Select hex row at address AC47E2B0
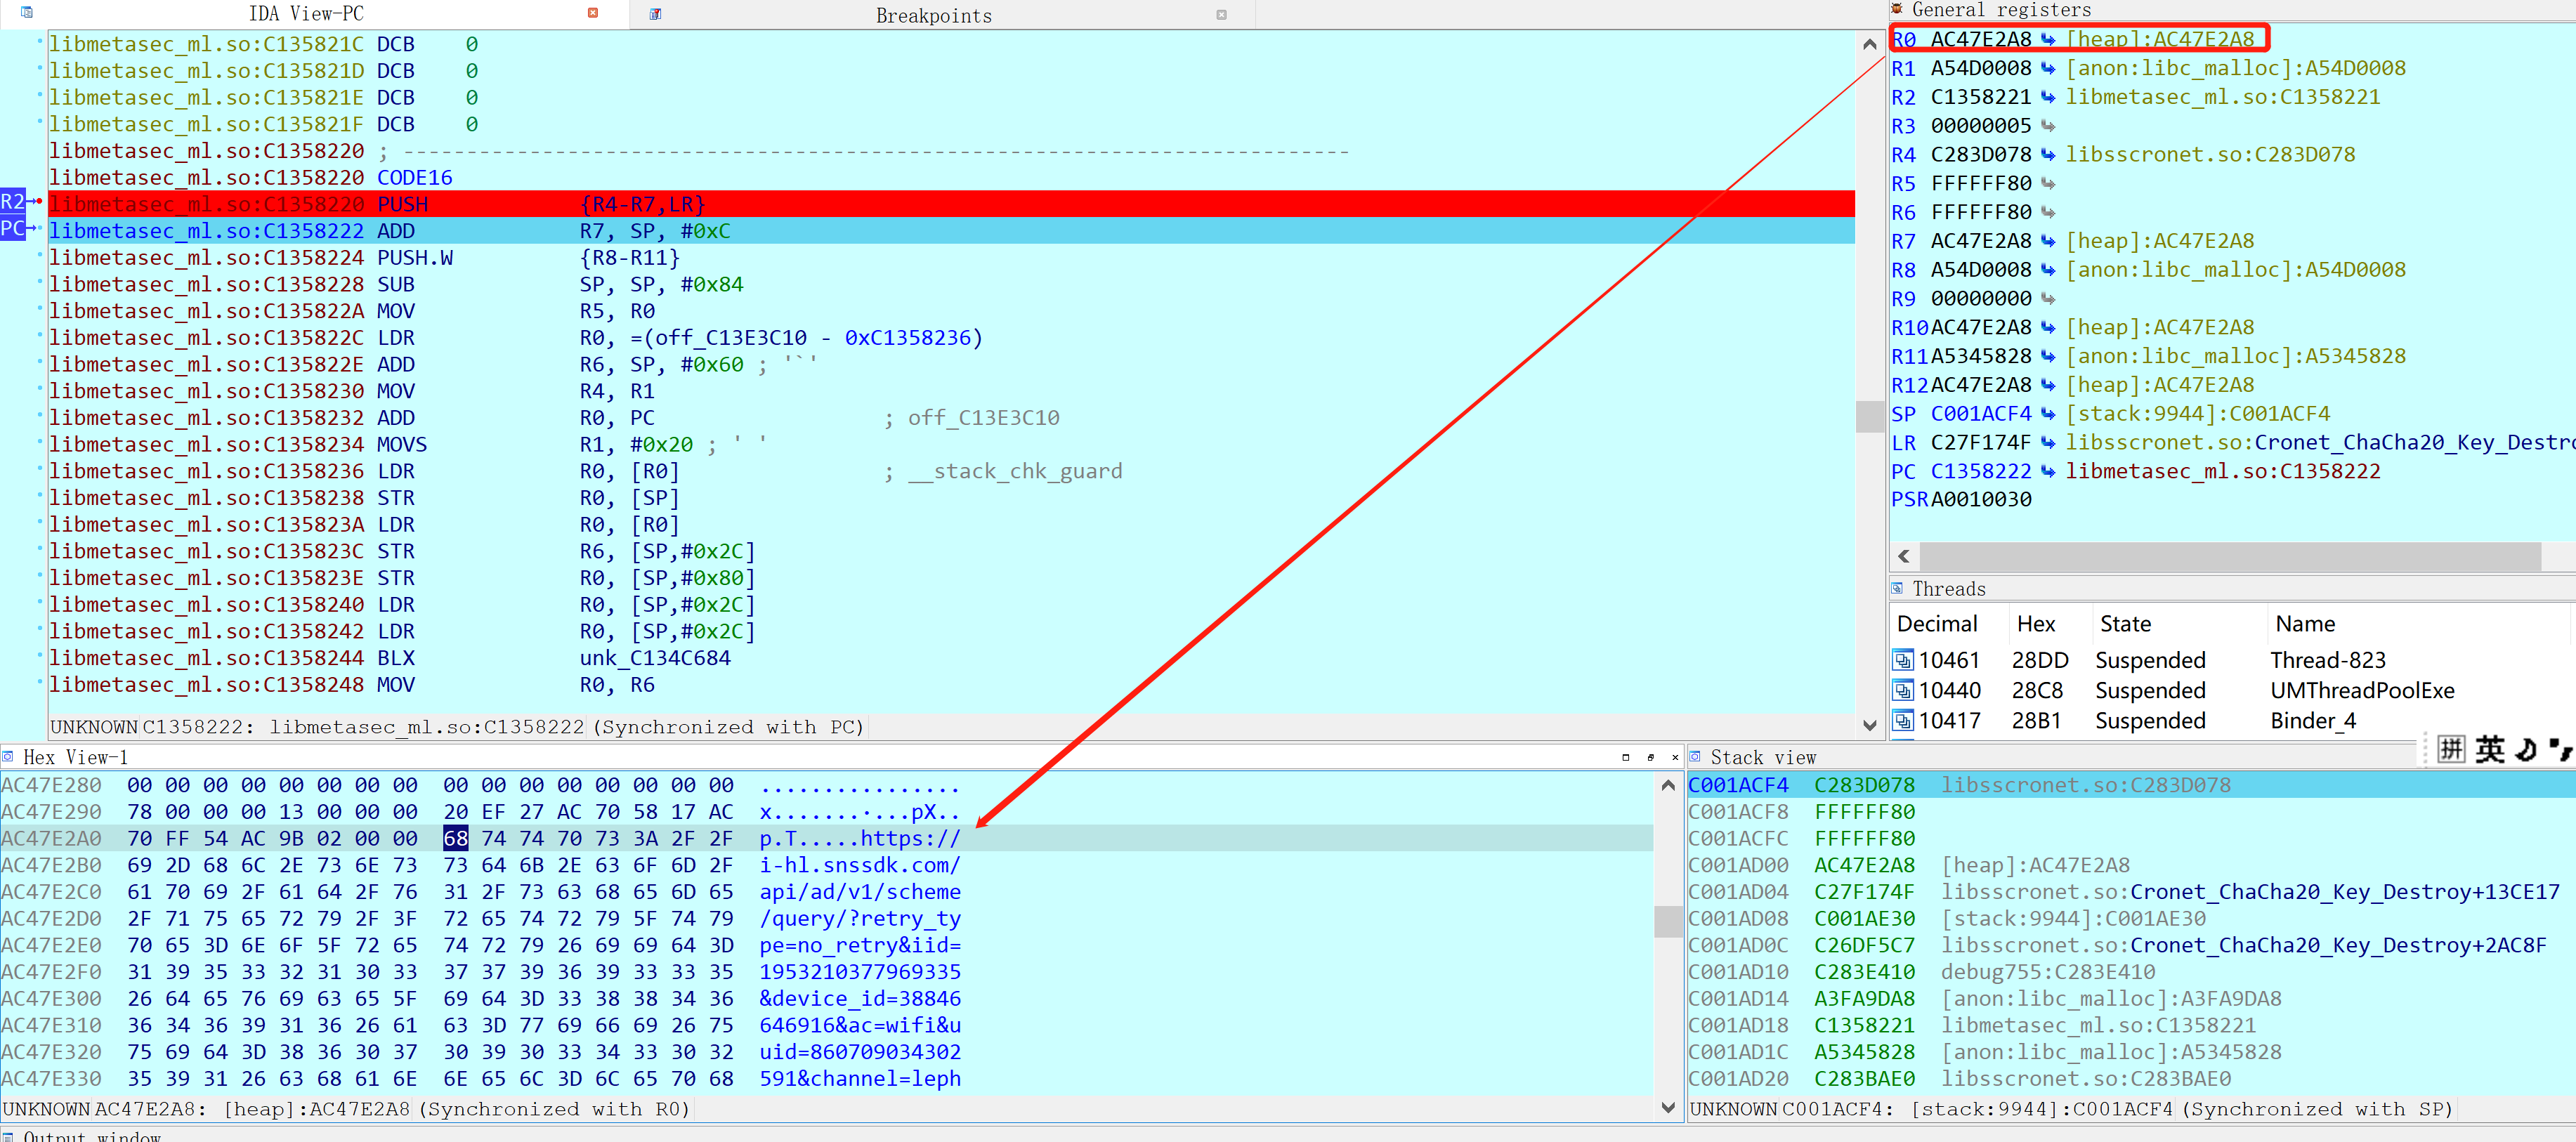2576x1142 pixels. click(826, 865)
